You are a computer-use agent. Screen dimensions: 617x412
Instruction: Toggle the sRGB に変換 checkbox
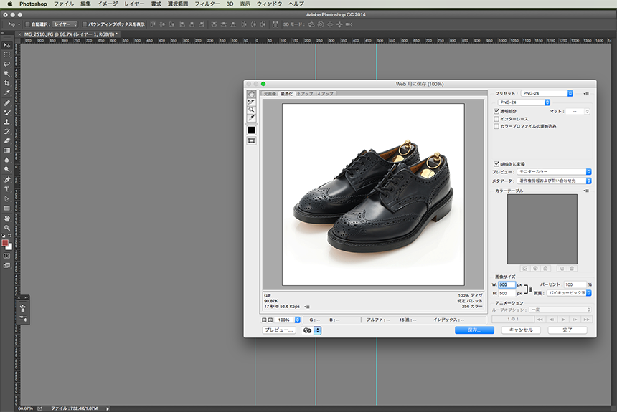click(496, 163)
